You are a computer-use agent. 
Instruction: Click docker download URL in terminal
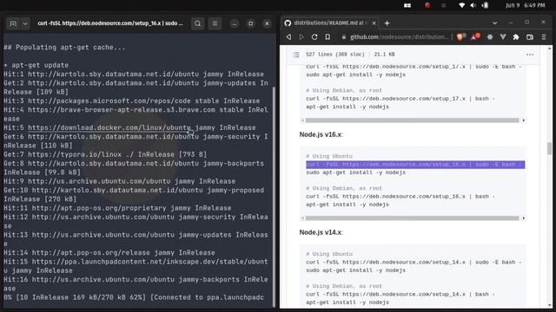109,127
